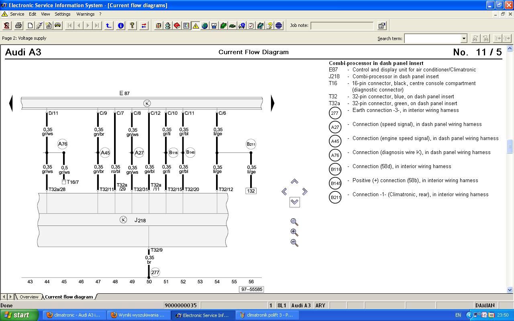Screen dimensions: 514x321
Task: Open the orange grid box icon
Action: pyautogui.click(x=159, y=26)
